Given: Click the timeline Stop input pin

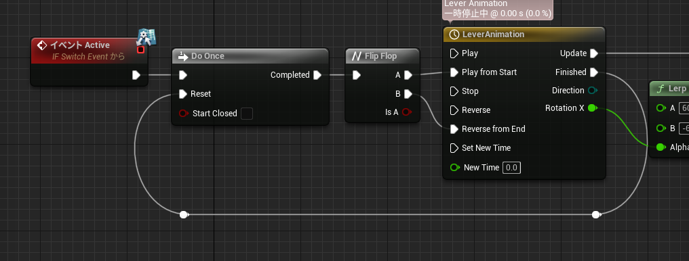Looking at the screenshot, I should pyautogui.click(x=454, y=91).
